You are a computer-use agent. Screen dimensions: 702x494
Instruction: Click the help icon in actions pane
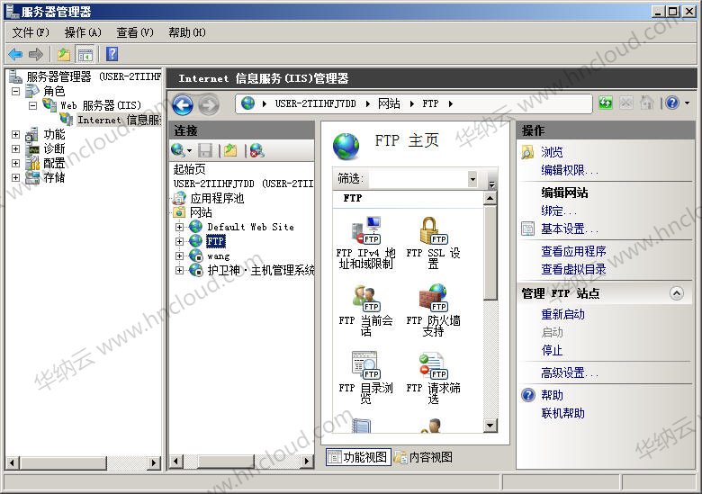click(x=528, y=395)
